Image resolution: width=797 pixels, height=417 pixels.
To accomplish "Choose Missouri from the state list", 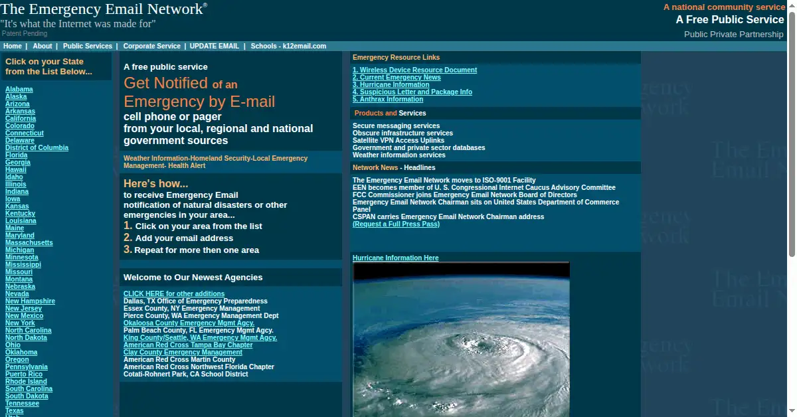I will (x=19, y=272).
